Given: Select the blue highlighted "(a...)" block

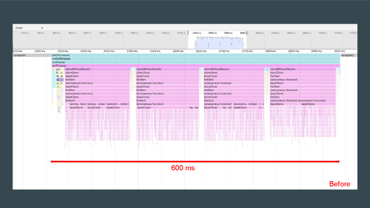Looking at the screenshot, I should point(60,80).
